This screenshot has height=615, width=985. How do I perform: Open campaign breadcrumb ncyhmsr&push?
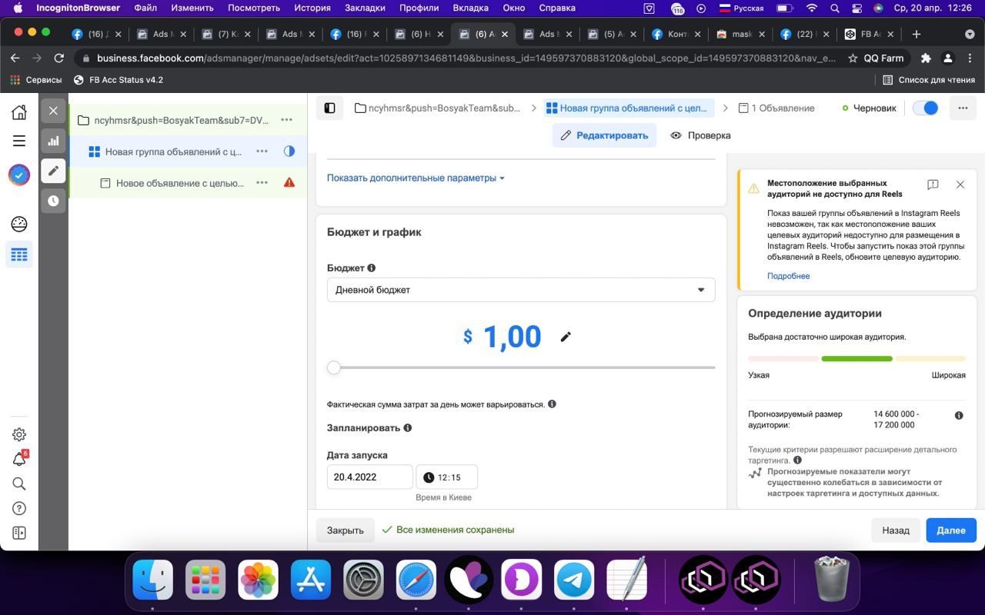click(437, 108)
